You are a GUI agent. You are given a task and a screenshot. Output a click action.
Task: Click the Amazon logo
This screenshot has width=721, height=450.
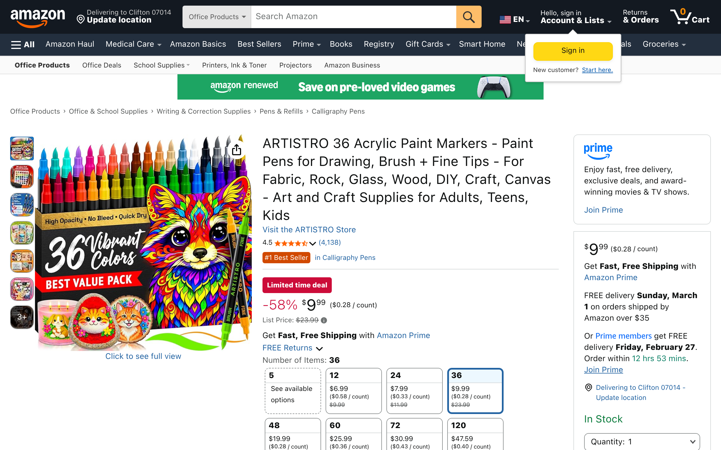tap(37, 17)
